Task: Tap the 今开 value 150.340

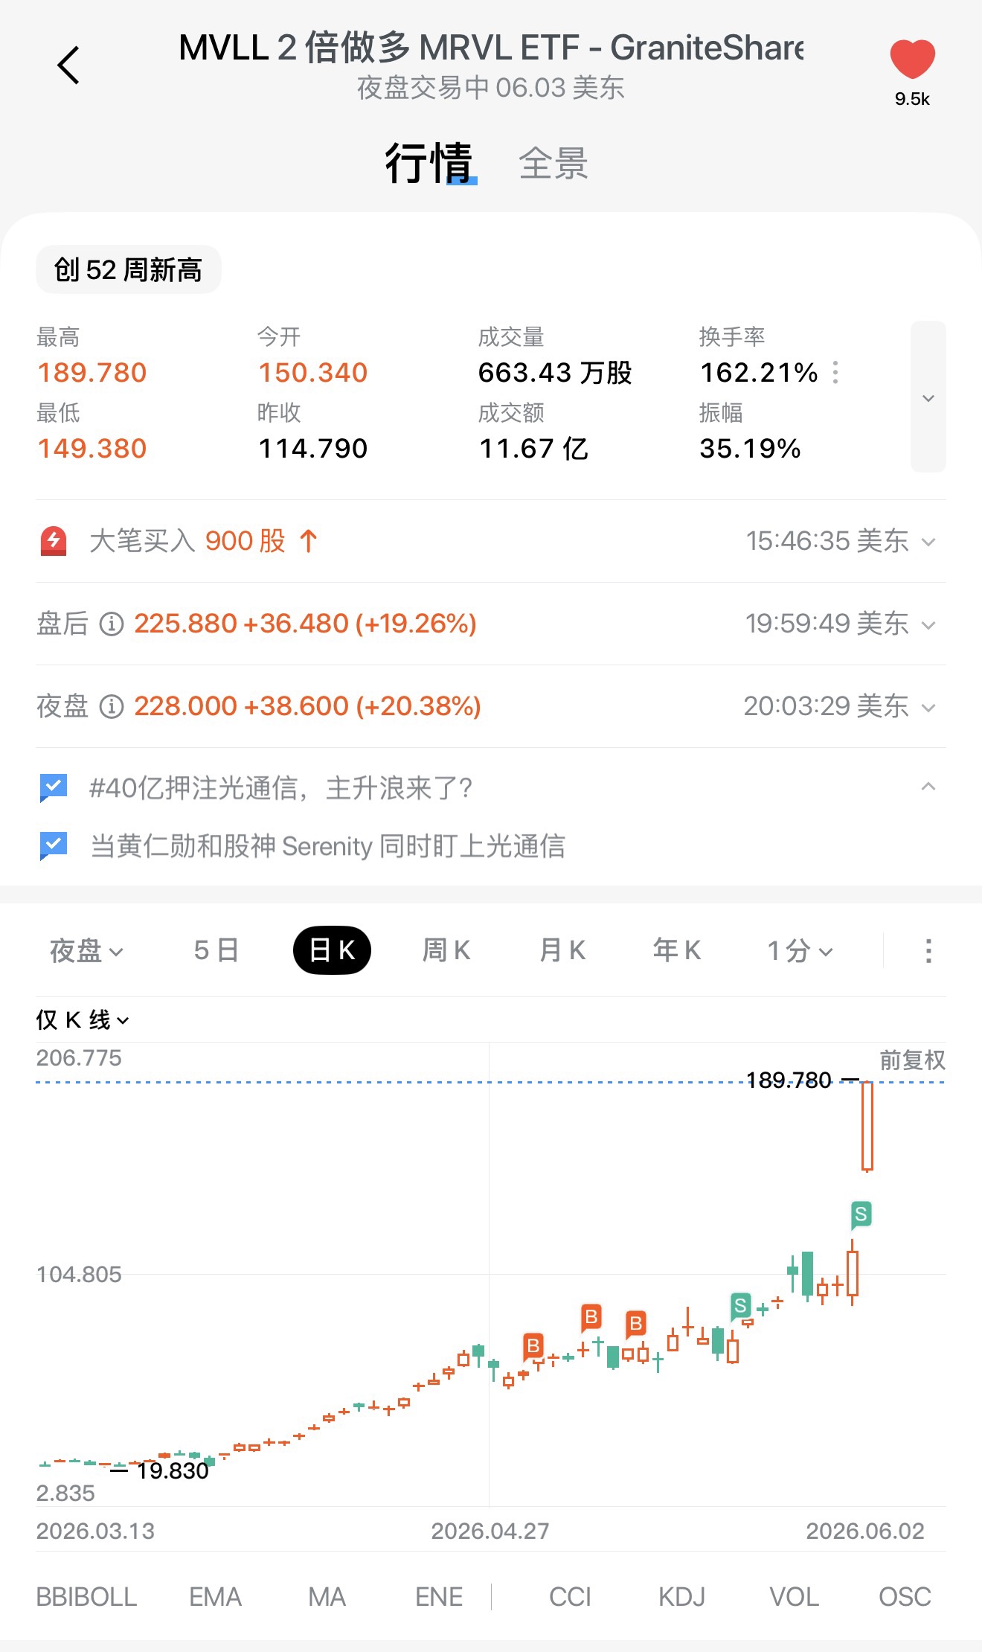Action: pos(313,373)
